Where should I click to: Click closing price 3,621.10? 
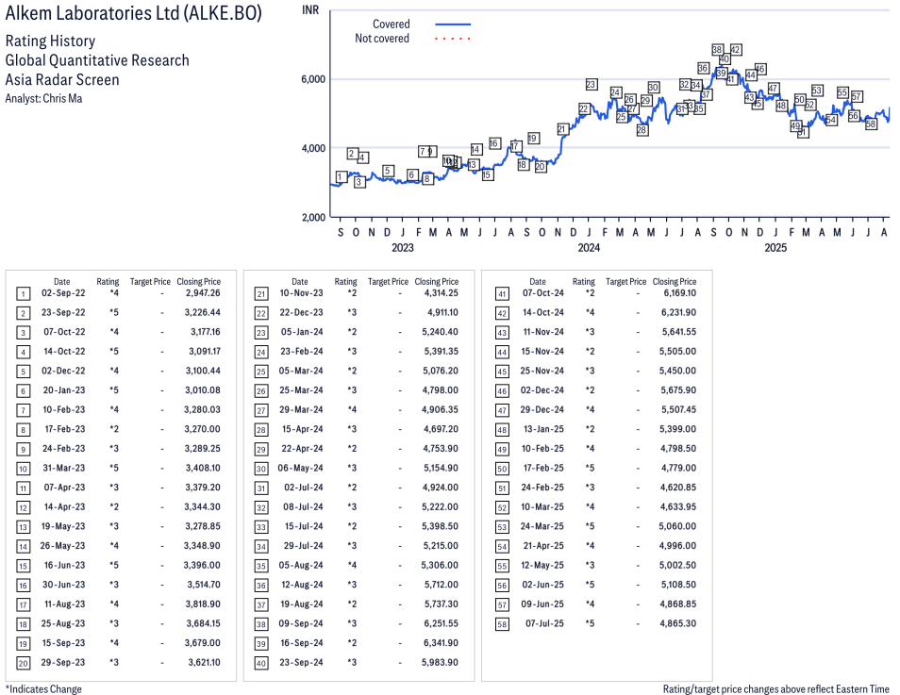pos(204,663)
